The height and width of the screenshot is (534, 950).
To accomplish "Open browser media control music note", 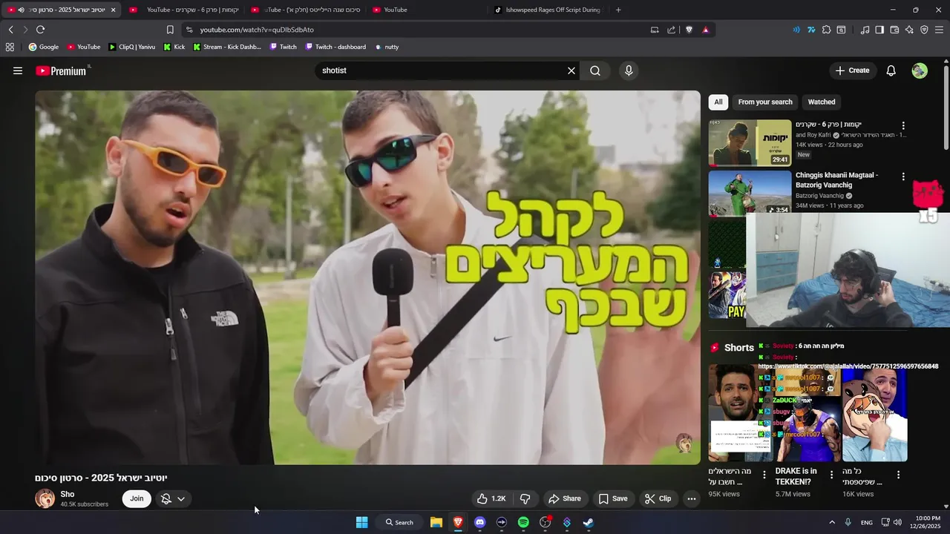I will tap(865, 30).
